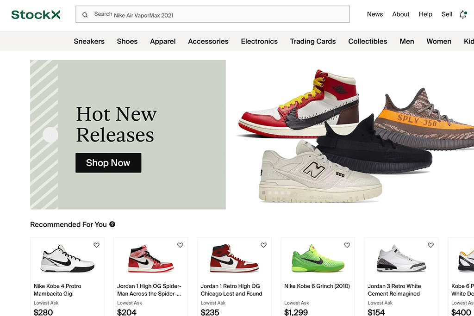
Task: Select the Collectibles menu item
Action: click(368, 41)
